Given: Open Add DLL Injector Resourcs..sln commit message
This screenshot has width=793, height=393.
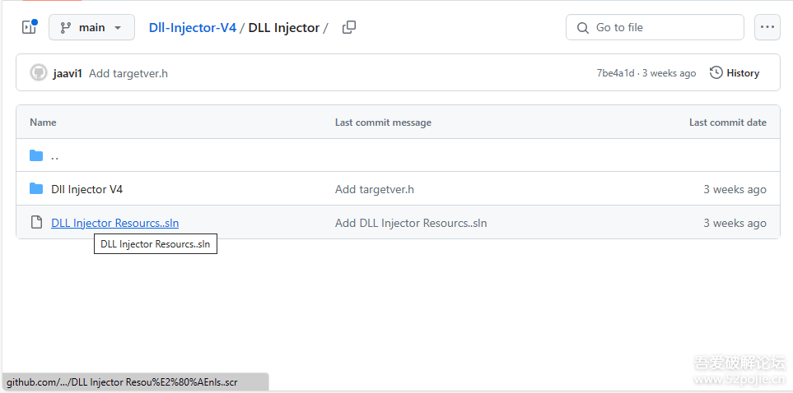Looking at the screenshot, I should (411, 223).
